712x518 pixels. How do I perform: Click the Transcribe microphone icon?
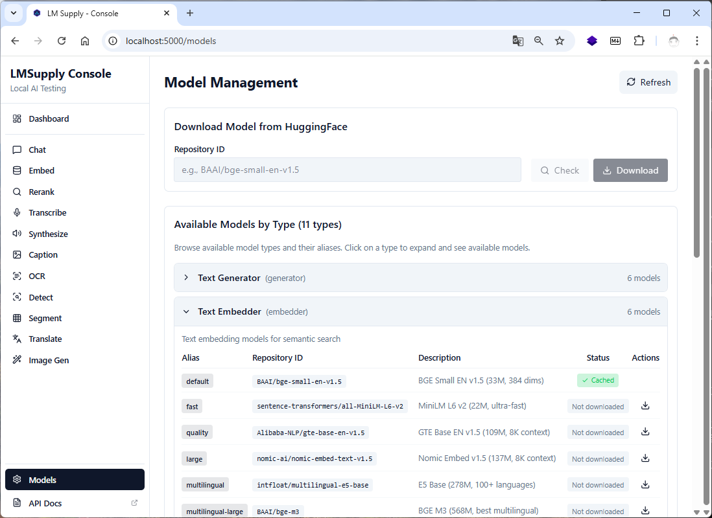17,213
